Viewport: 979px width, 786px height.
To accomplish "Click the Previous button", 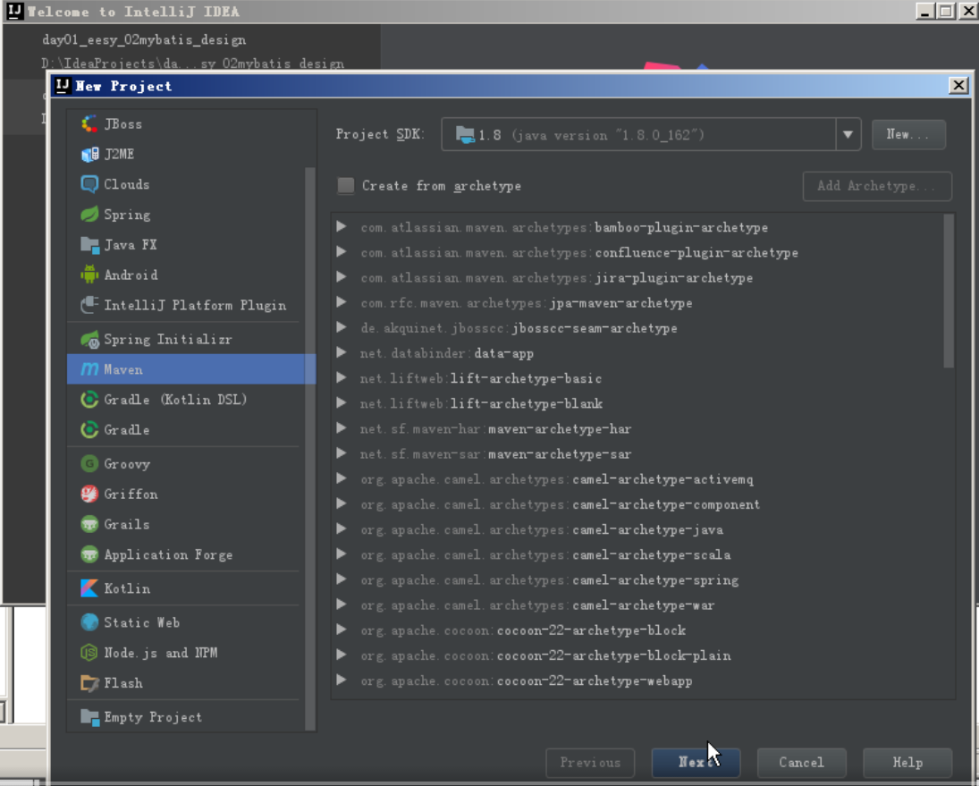I will pyautogui.click(x=590, y=762).
